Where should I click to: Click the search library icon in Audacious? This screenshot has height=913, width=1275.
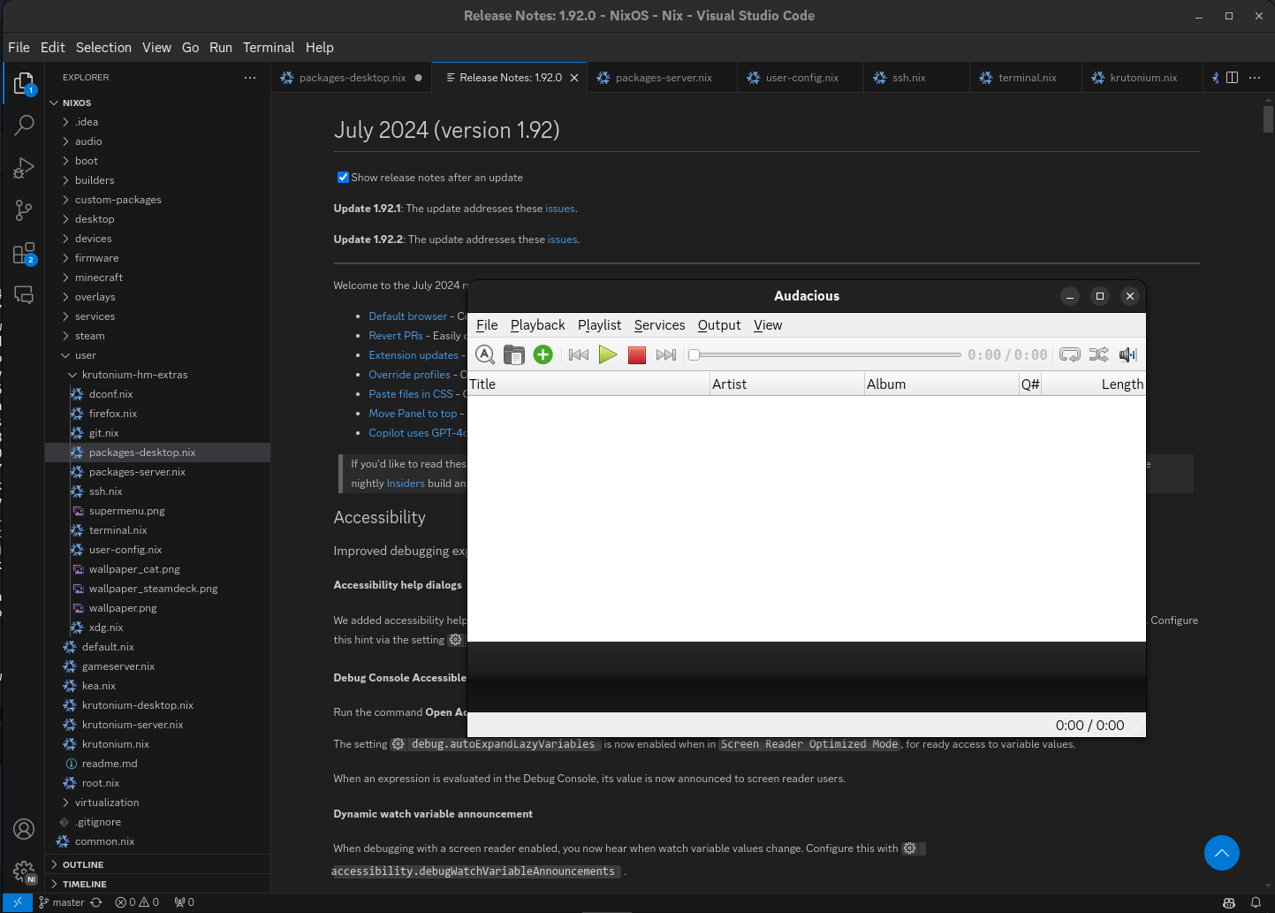point(485,354)
